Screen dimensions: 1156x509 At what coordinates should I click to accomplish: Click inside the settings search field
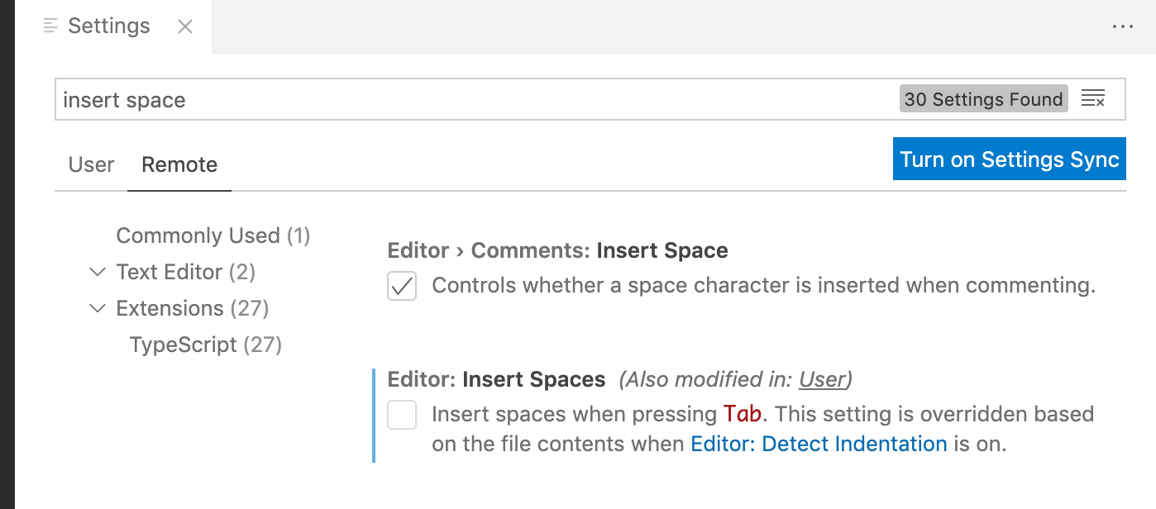coord(331,99)
